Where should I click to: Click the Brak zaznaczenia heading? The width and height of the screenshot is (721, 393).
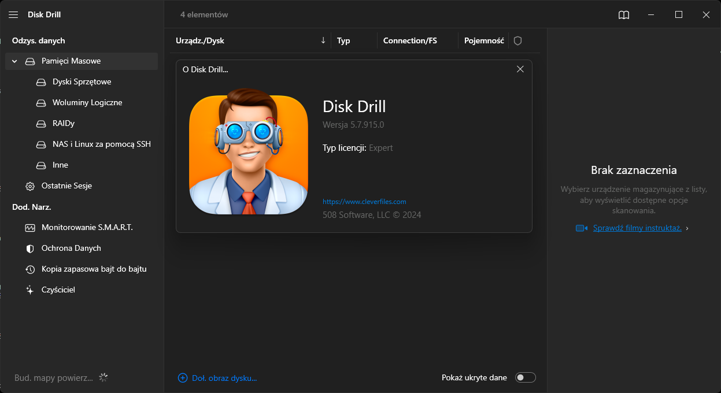[x=634, y=170]
